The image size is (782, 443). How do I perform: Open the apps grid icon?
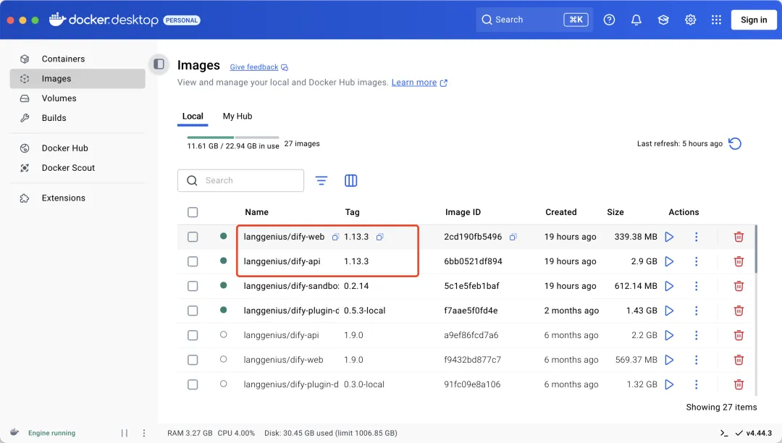pyautogui.click(x=716, y=20)
